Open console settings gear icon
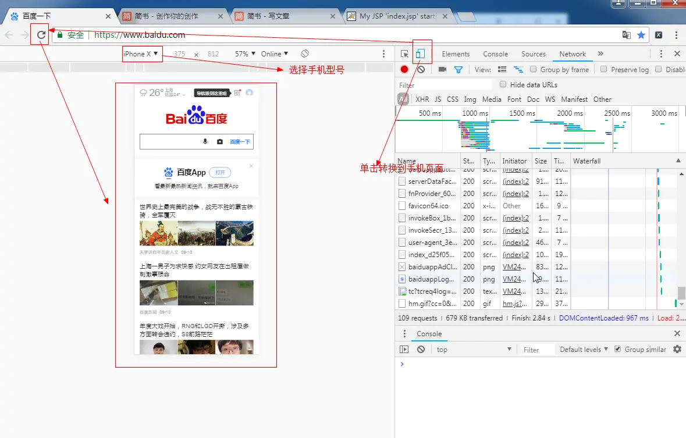The height and width of the screenshot is (438, 686). [x=677, y=349]
